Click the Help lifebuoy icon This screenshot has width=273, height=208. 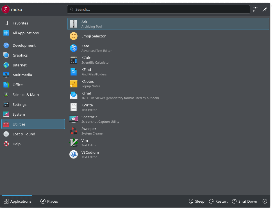6,144
